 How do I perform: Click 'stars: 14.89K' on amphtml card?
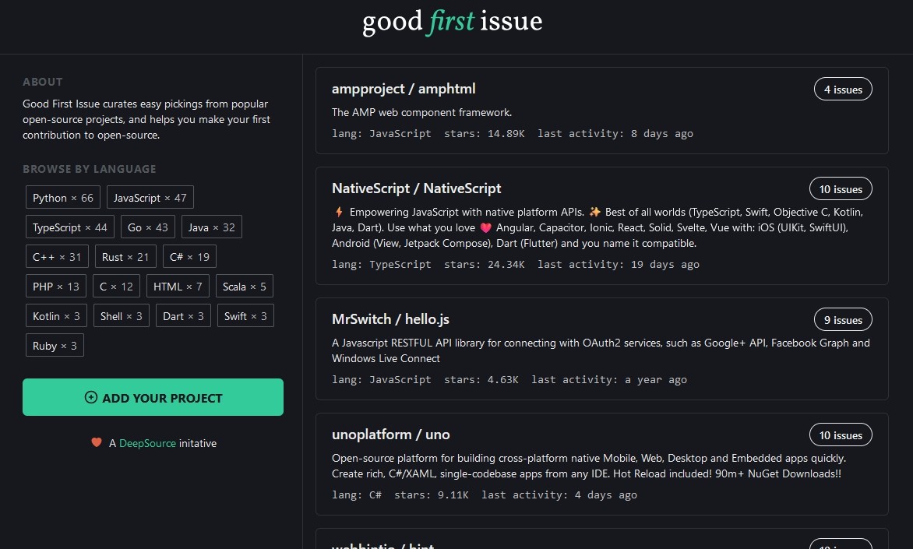(x=485, y=134)
